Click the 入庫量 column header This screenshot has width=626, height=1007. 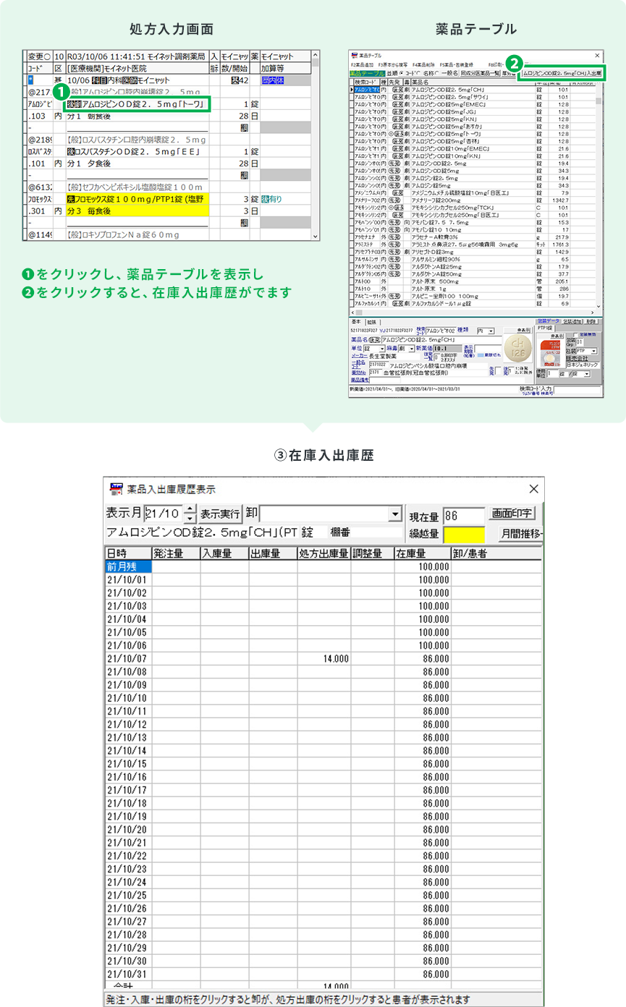224,553
